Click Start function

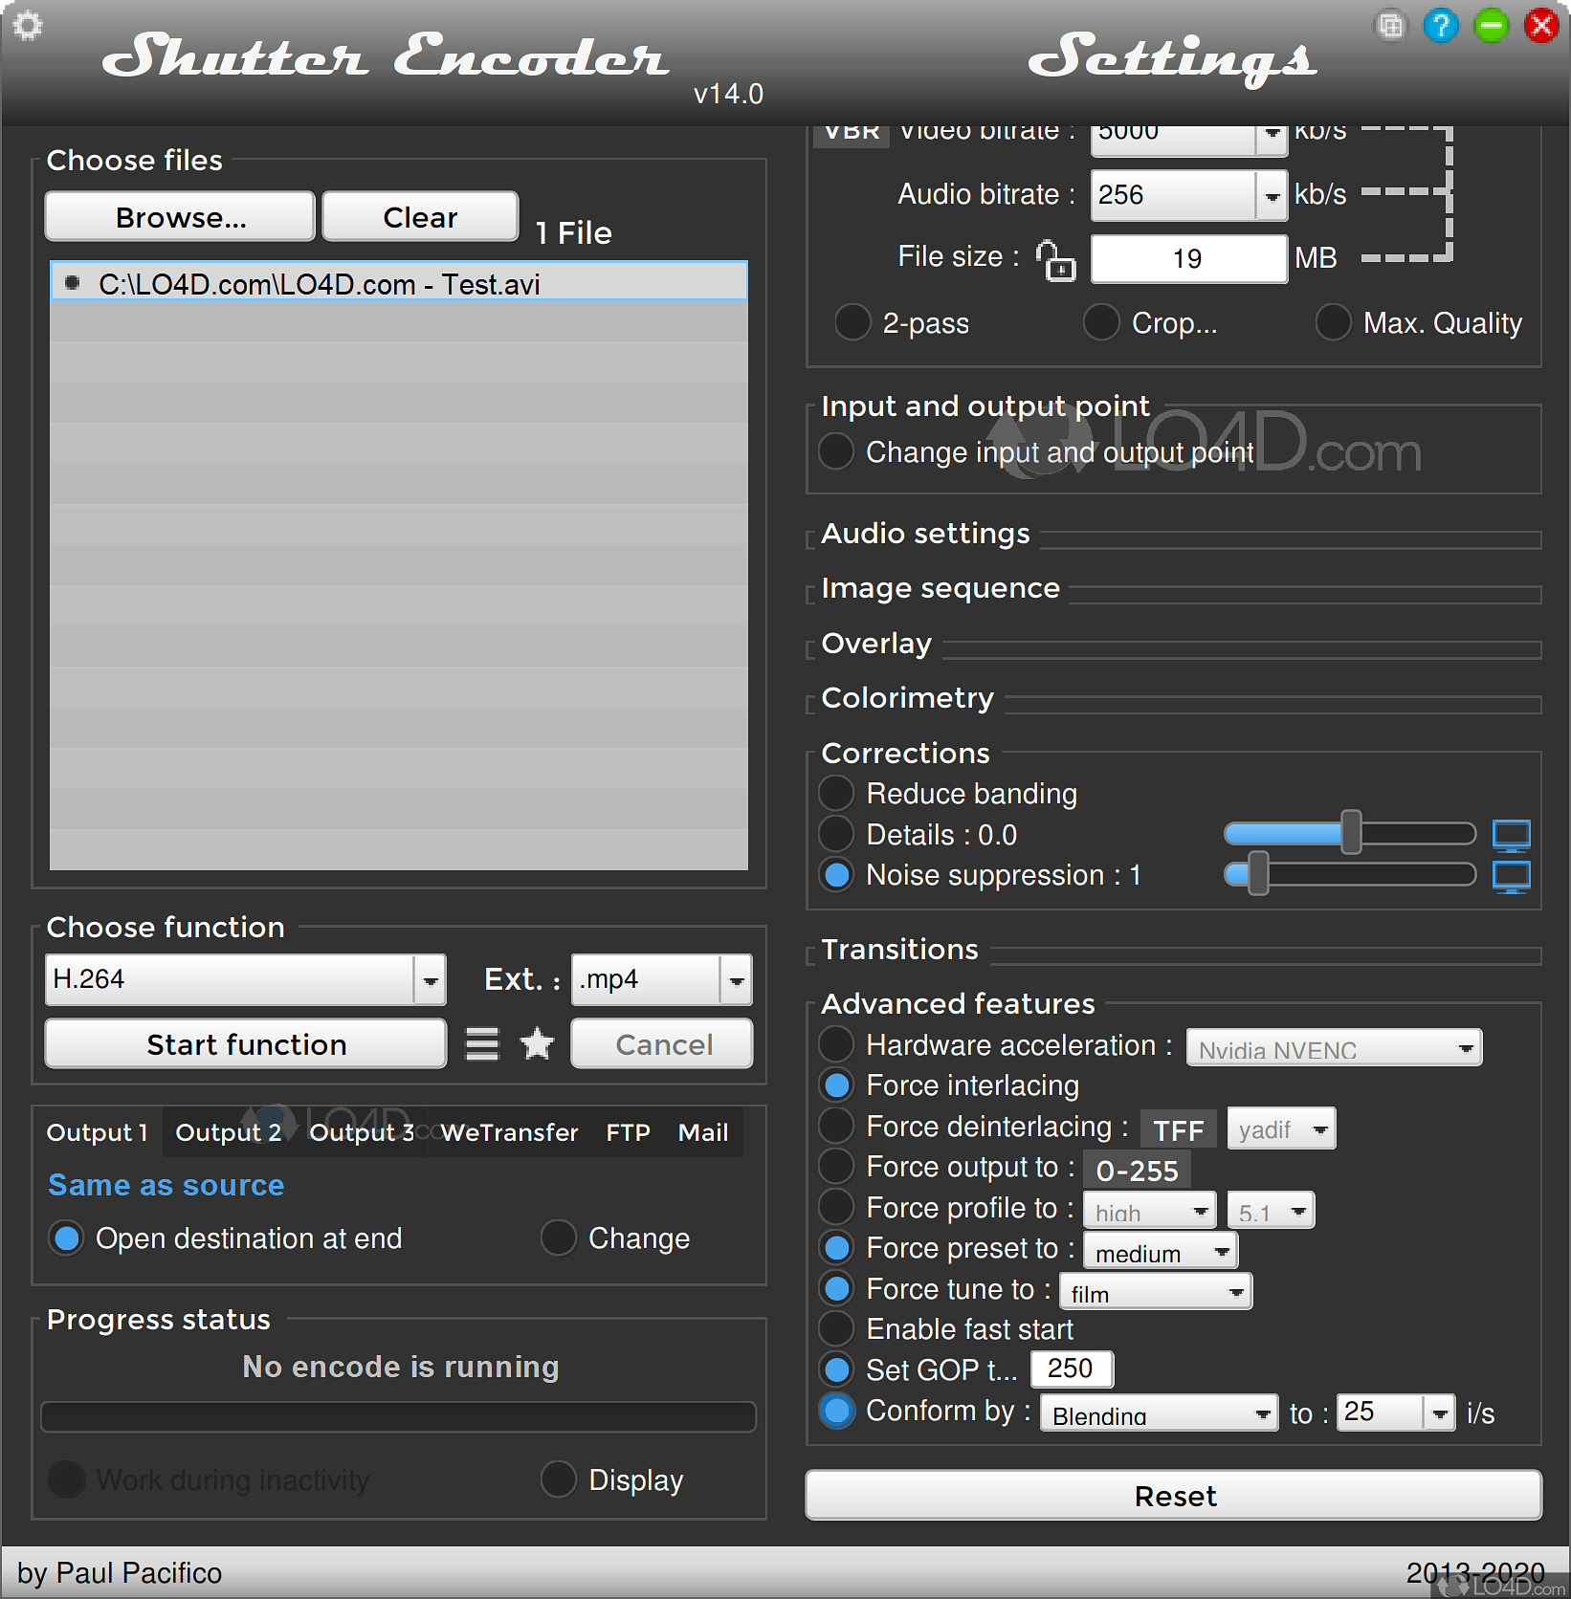coord(246,1043)
